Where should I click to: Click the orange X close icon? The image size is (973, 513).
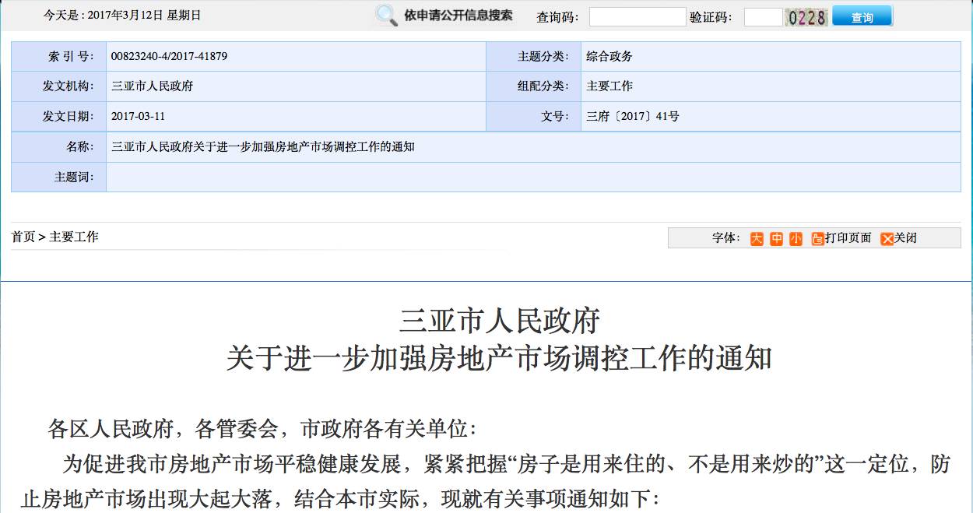[887, 239]
